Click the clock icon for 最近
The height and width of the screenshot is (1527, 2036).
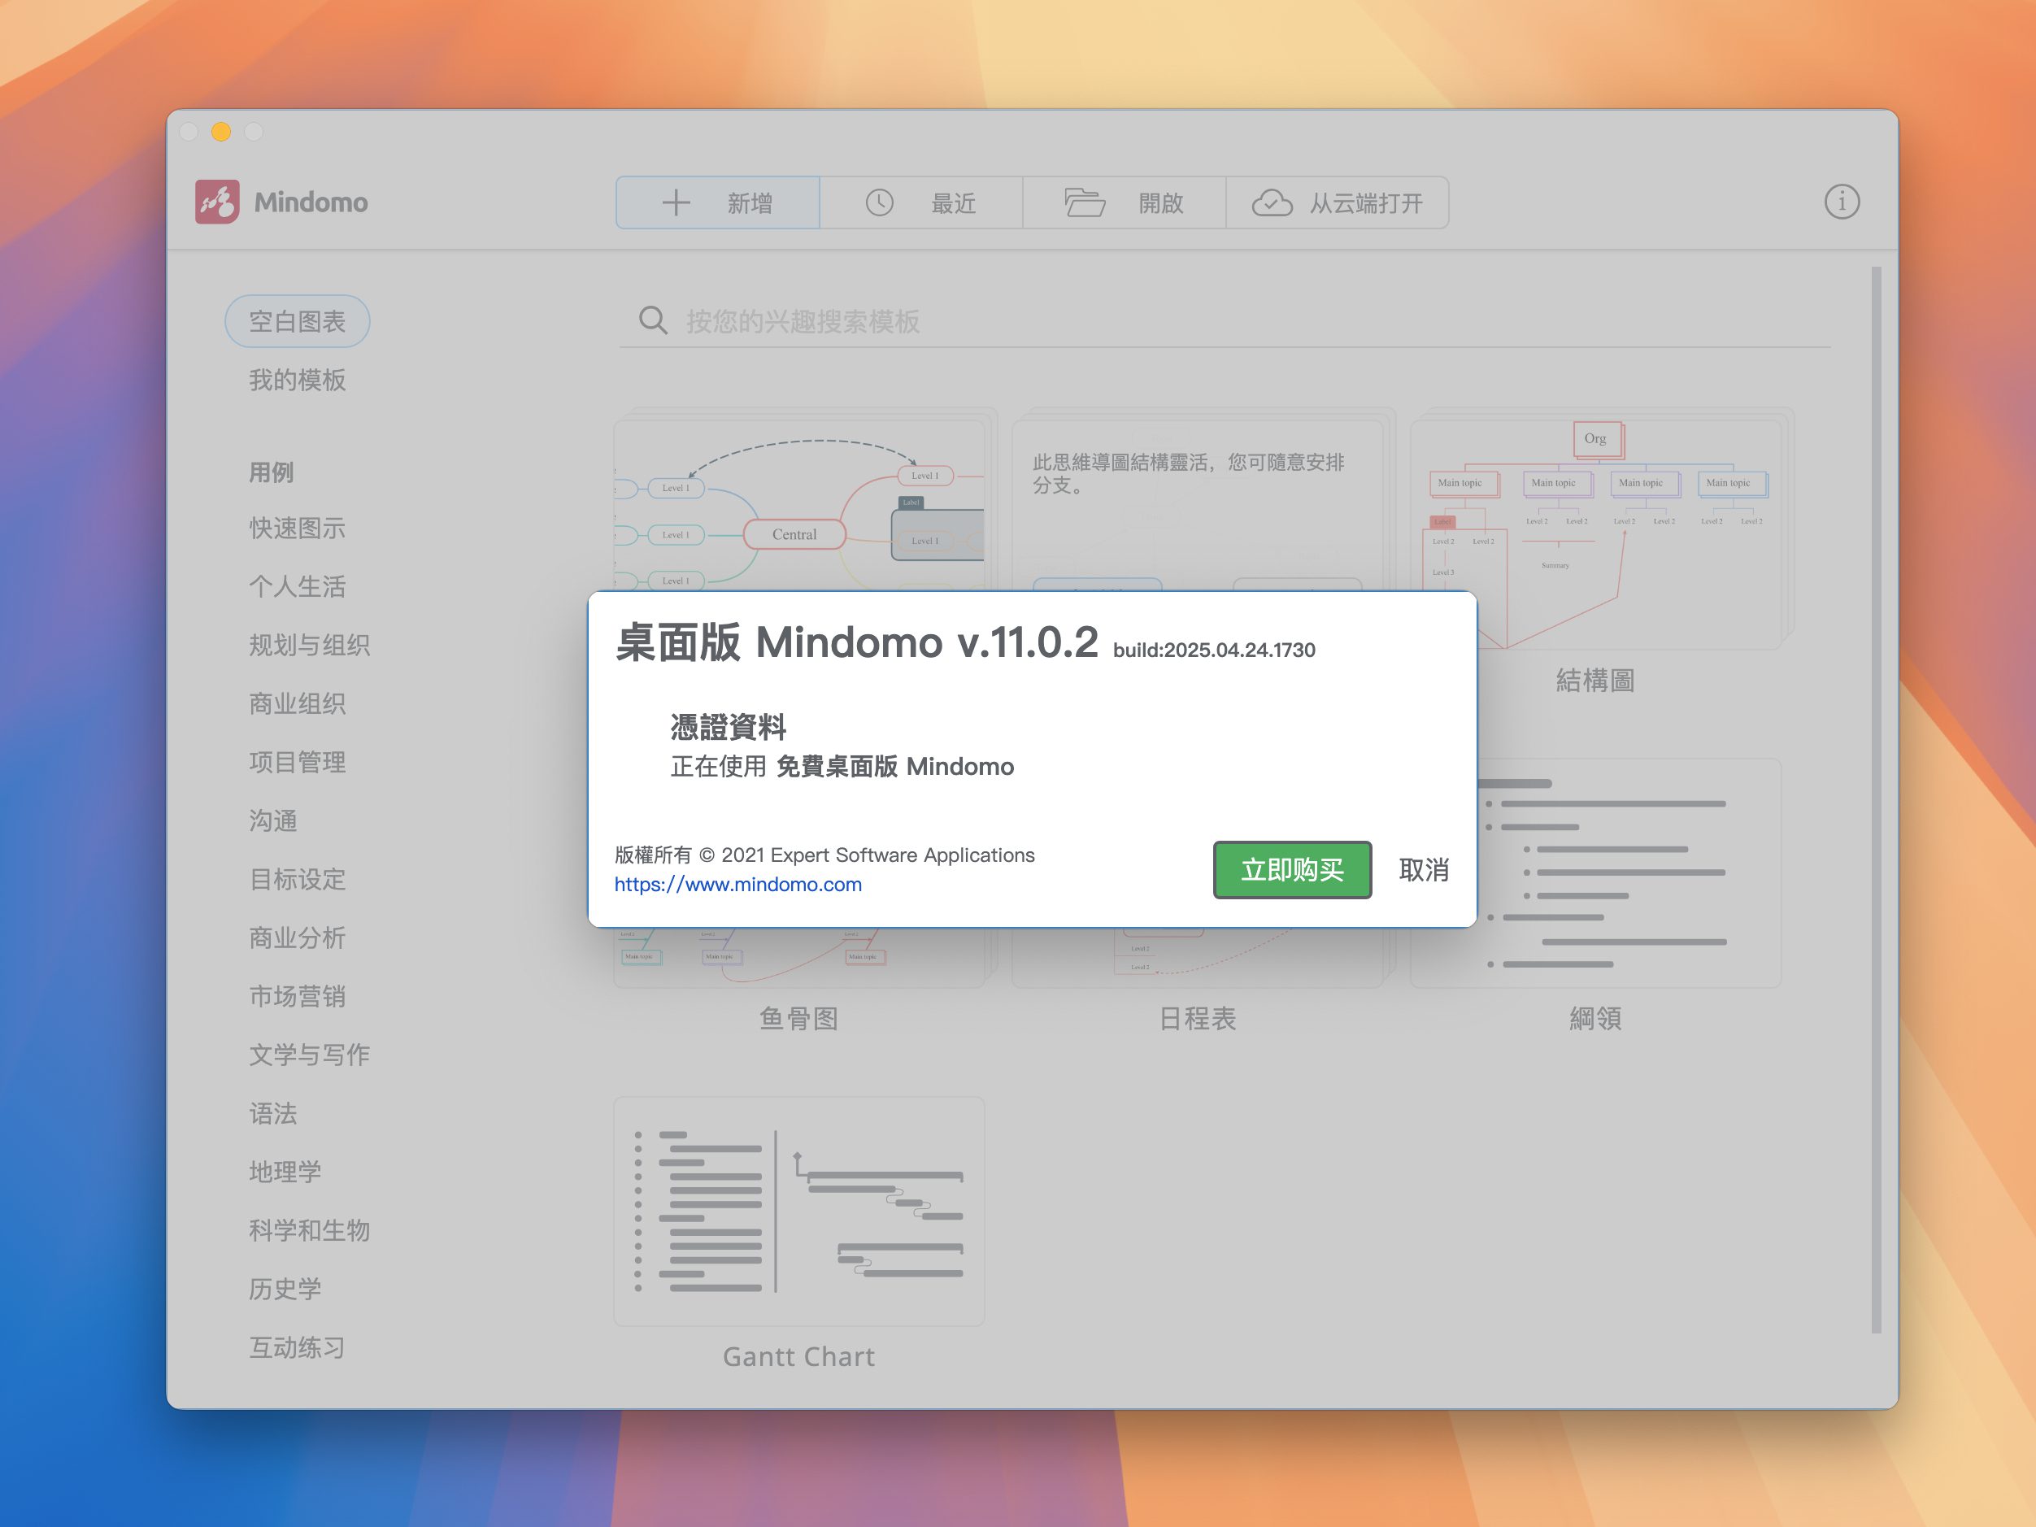point(879,202)
